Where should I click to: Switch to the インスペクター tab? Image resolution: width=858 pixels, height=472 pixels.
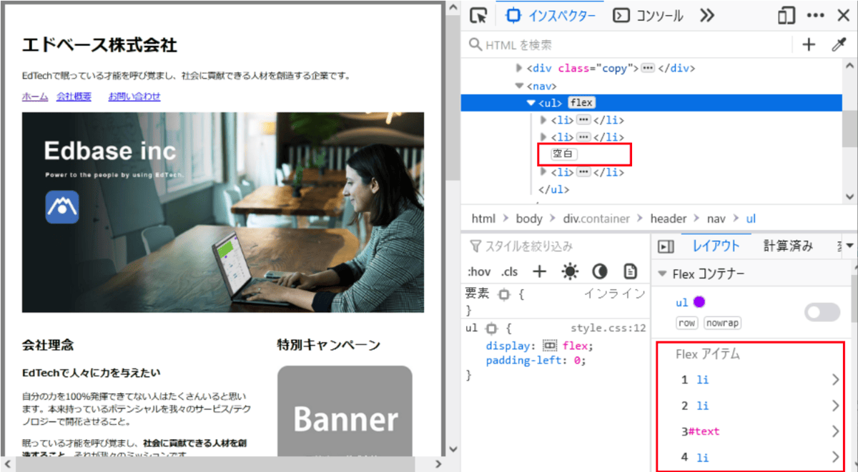point(551,16)
